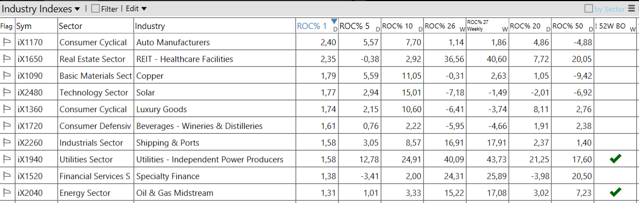Flag the iX2260 Shipping & Ports row

7,142
